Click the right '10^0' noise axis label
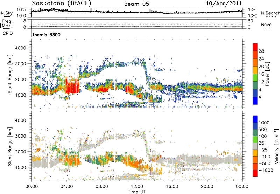This screenshot has height=194, width=280. pos(253,15)
